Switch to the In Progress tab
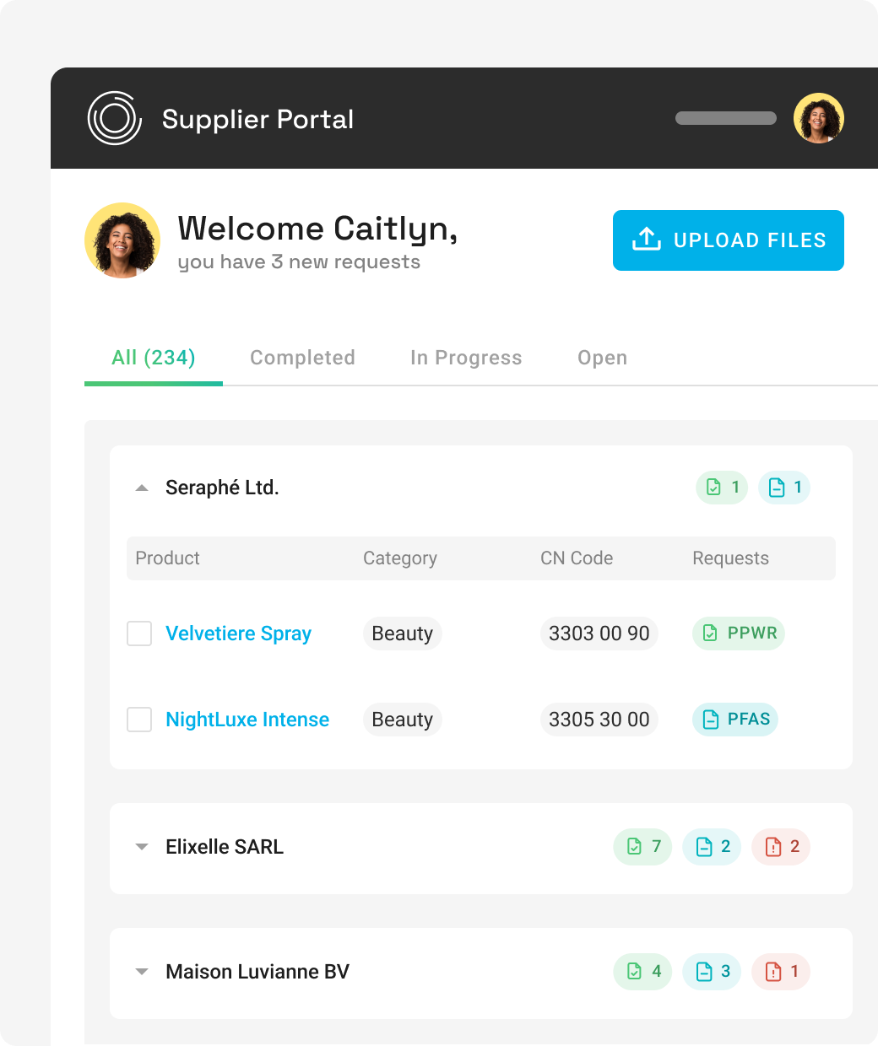This screenshot has height=1046, width=878. [466, 358]
